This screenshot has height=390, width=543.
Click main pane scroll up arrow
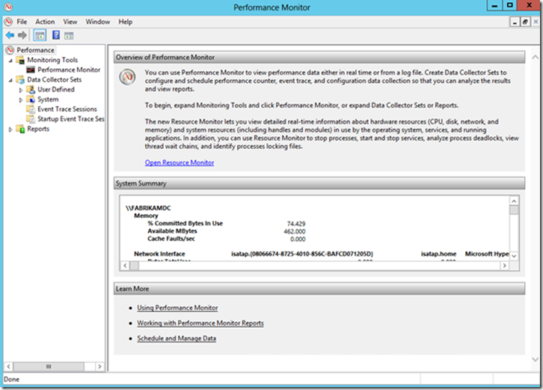(535, 57)
